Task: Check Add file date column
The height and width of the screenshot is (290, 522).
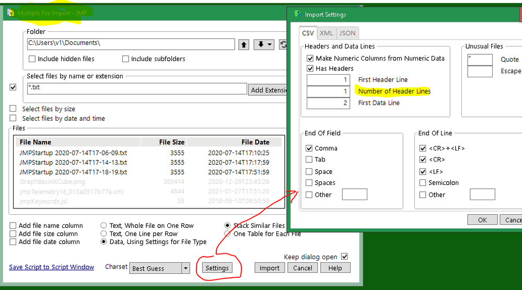Action: [13, 242]
